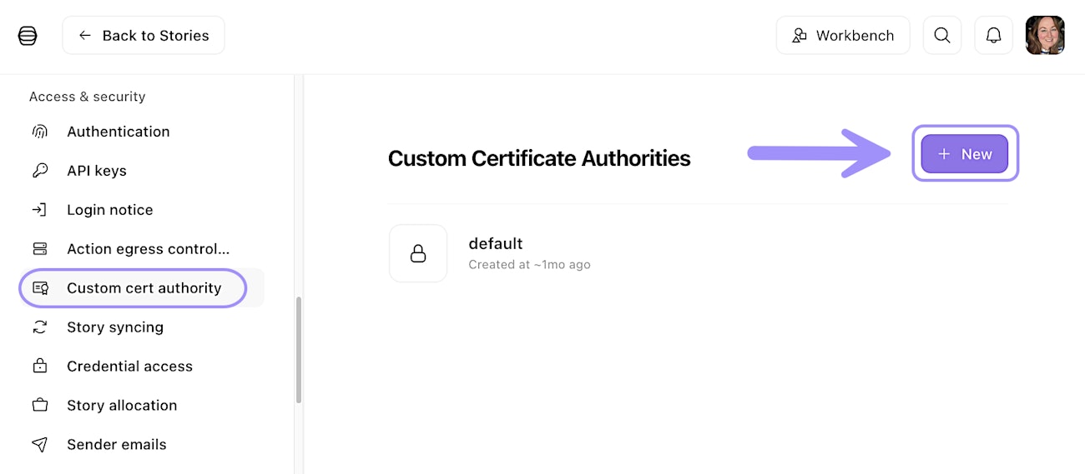Screen dimensions: 1085x474
Task: Click the Login notice arrow icon
Action: pos(40,210)
